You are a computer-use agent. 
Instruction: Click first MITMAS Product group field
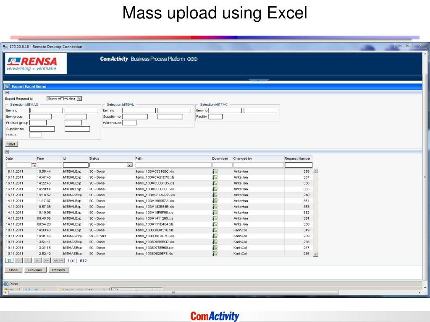point(38,123)
